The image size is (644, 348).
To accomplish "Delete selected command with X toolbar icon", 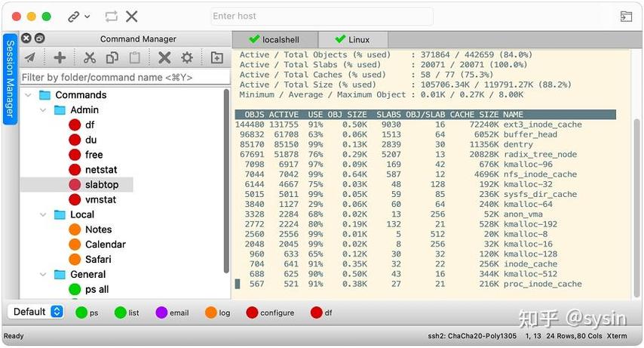I will click(x=164, y=57).
